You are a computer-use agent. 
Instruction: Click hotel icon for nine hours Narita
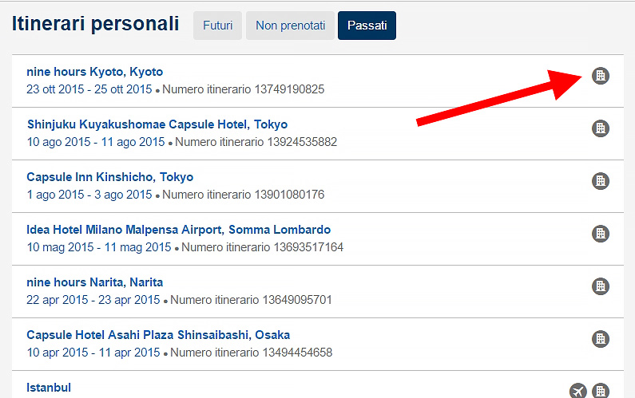(x=601, y=286)
